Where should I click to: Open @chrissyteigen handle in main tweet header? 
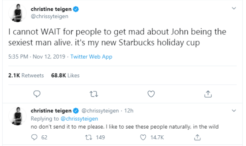pos(50,17)
